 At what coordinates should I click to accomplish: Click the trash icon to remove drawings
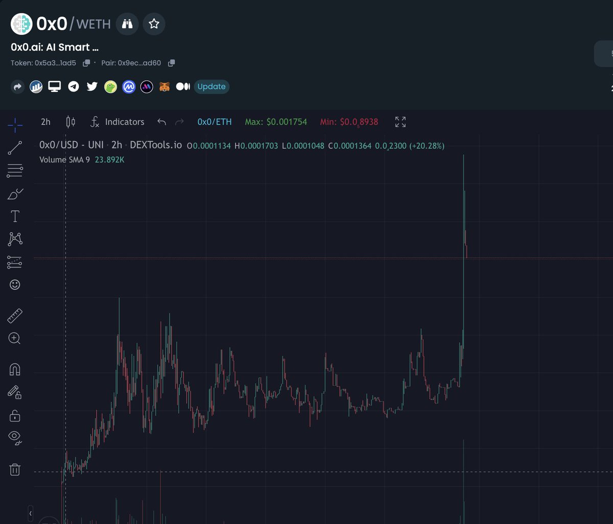pos(15,469)
